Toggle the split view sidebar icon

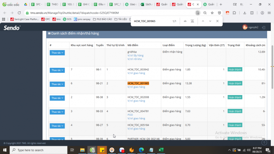(x=252, y=13)
